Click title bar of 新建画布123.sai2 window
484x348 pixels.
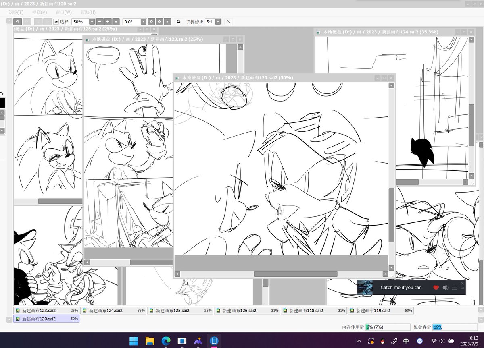pyautogui.click(x=163, y=39)
